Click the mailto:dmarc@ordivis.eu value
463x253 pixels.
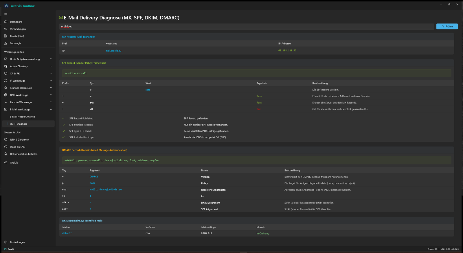106,190
